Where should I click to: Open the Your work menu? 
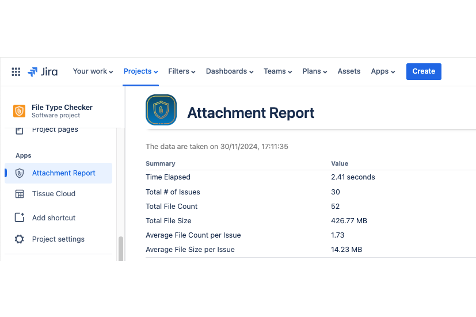[x=93, y=71]
